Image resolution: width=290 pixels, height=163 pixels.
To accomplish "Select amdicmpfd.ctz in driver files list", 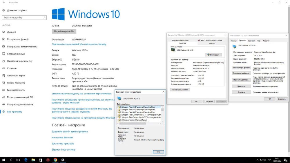I will pos(139,107).
